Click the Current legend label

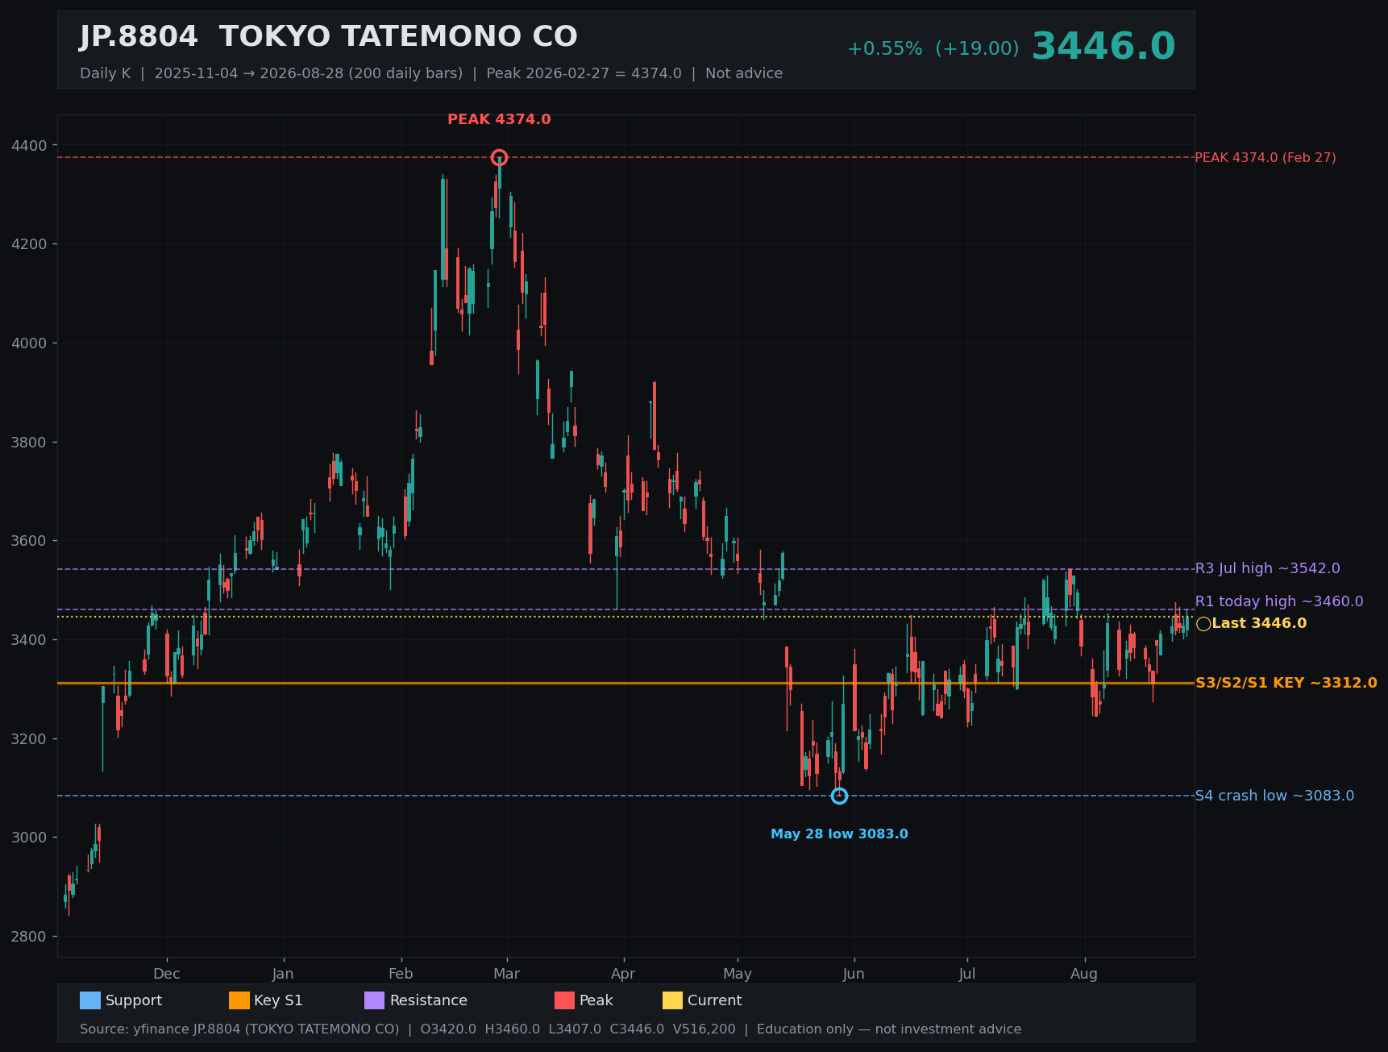coord(714,1000)
